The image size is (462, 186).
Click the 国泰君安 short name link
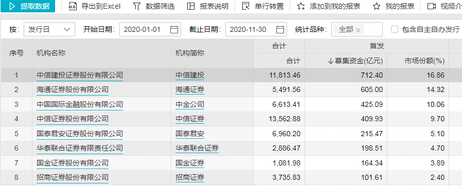[x=190, y=134]
